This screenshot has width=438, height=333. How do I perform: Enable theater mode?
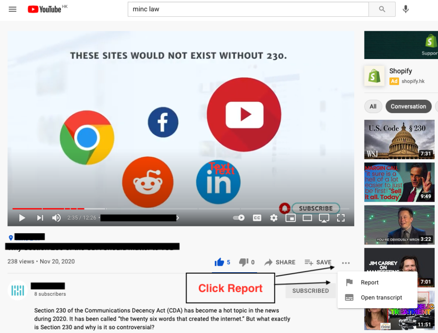pos(307,218)
